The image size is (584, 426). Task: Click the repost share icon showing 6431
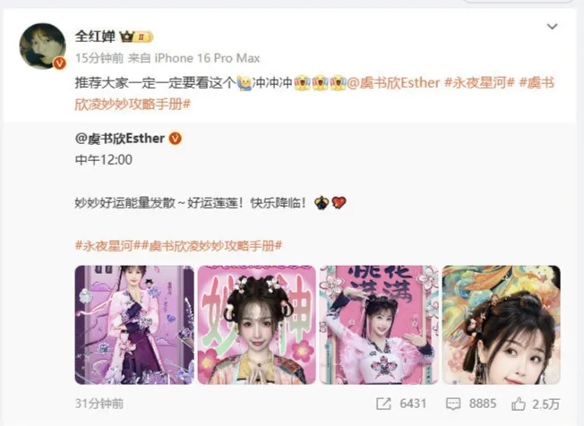pyautogui.click(x=383, y=404)
